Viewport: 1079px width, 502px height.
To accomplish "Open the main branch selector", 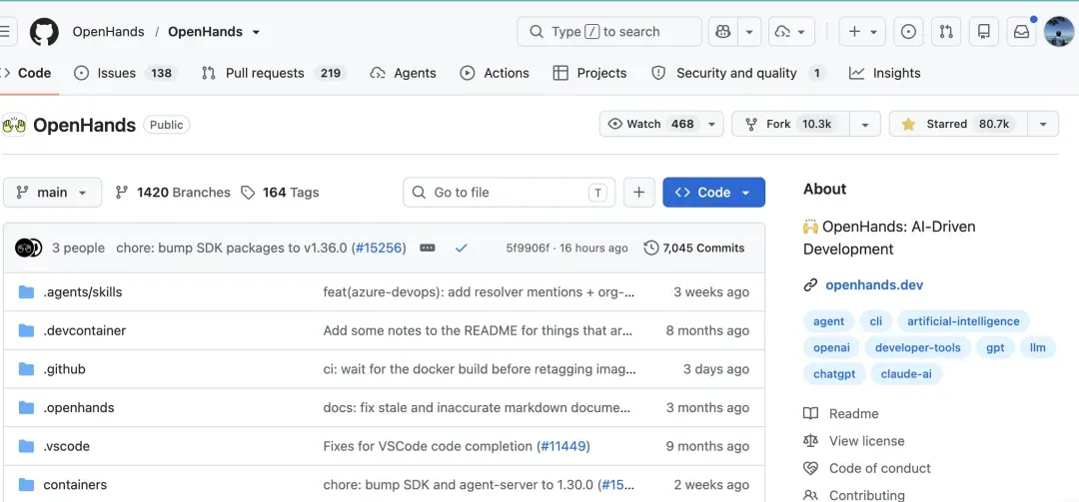I will (x=52, y=193).
